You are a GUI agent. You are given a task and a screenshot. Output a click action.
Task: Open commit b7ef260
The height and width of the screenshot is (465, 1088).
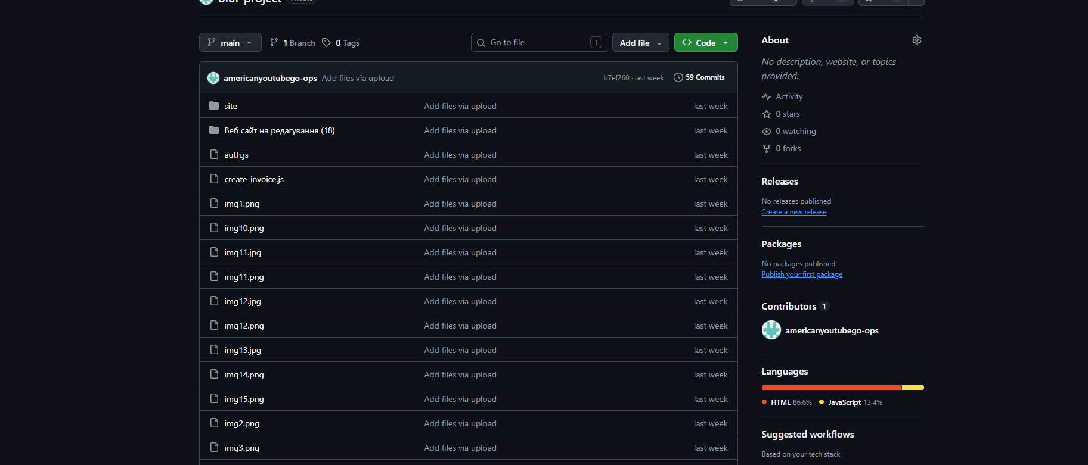pos(616,78)
